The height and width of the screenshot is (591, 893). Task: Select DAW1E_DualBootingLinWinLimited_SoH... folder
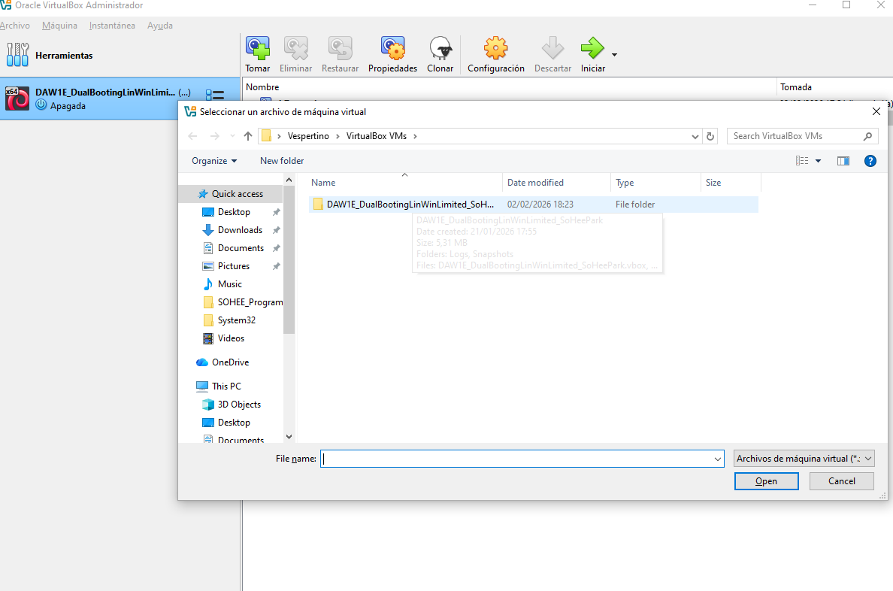[534, 204]
